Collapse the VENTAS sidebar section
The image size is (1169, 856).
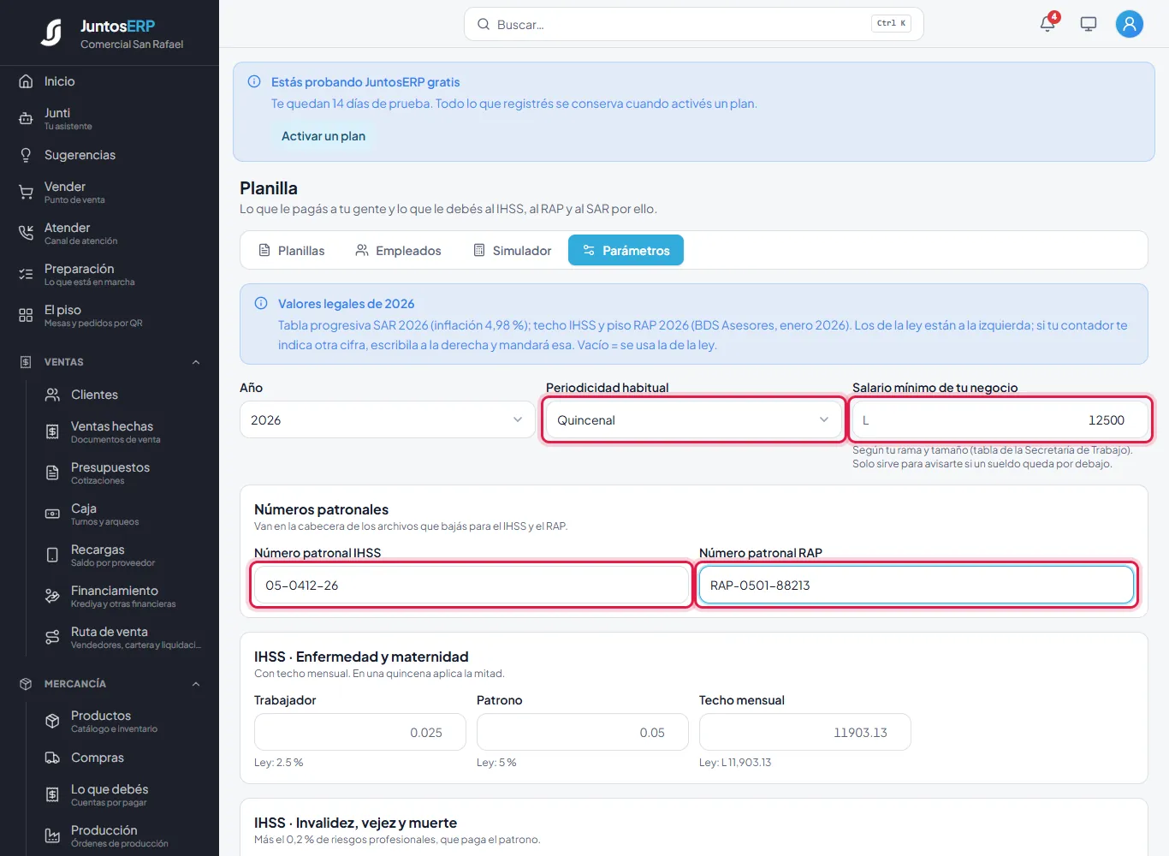195,362
